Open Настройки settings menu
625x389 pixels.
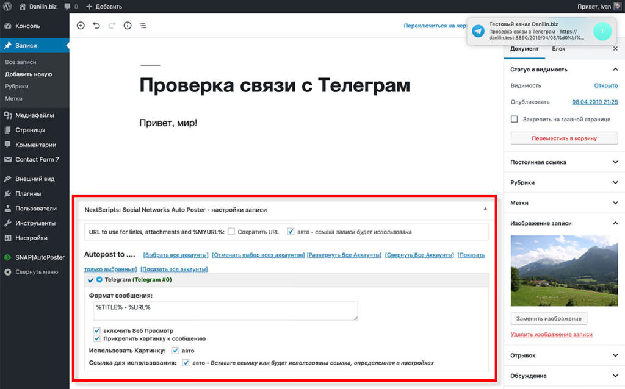pyautogui.click(x=35, y=238)
